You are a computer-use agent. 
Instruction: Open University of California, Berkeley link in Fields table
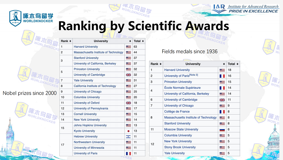pyautogui.click(x=187, y=93)
